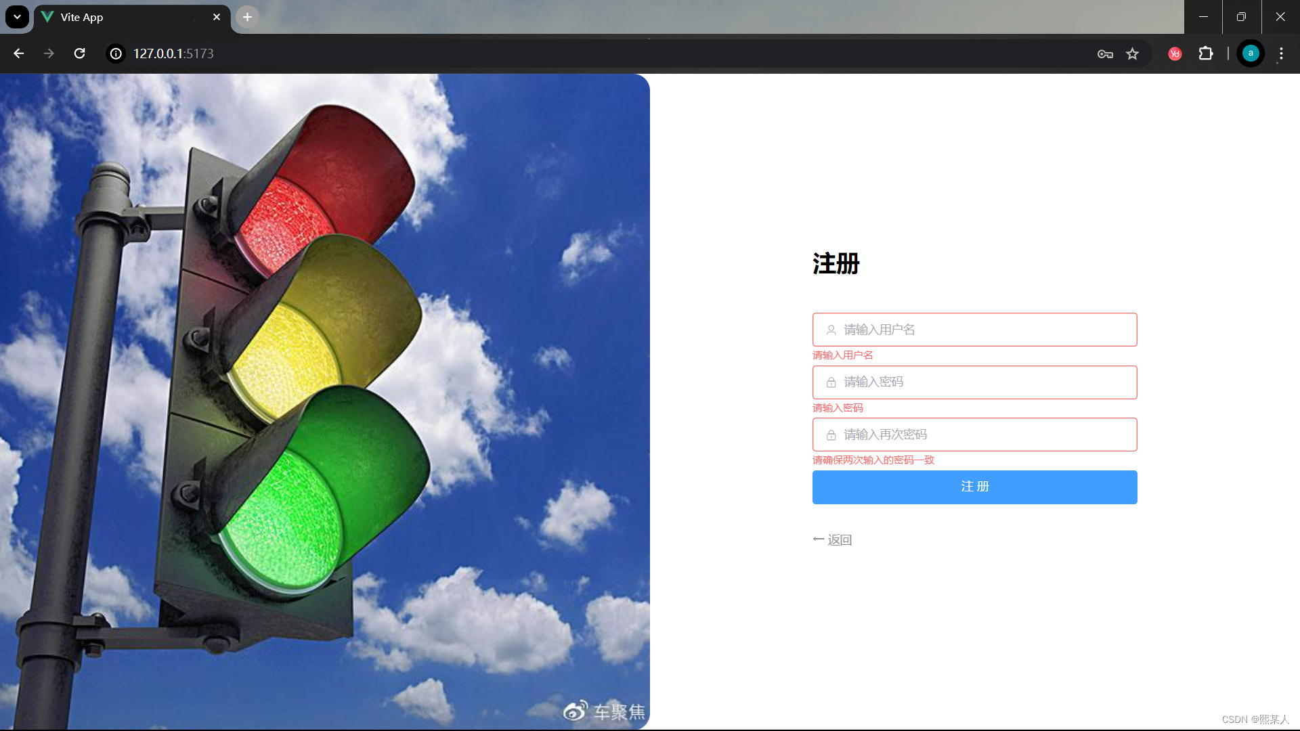1300x731 pixels.
Task: Click the back navigation arrow
Action: [18, 53]
